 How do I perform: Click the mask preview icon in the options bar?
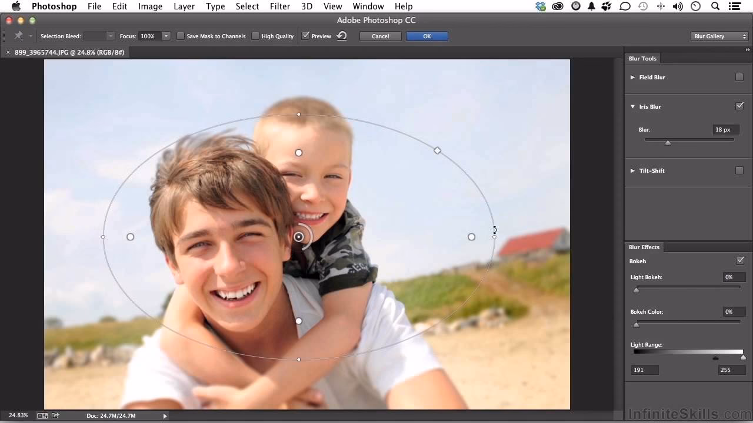pyautogui.click(x=18, y=36)
